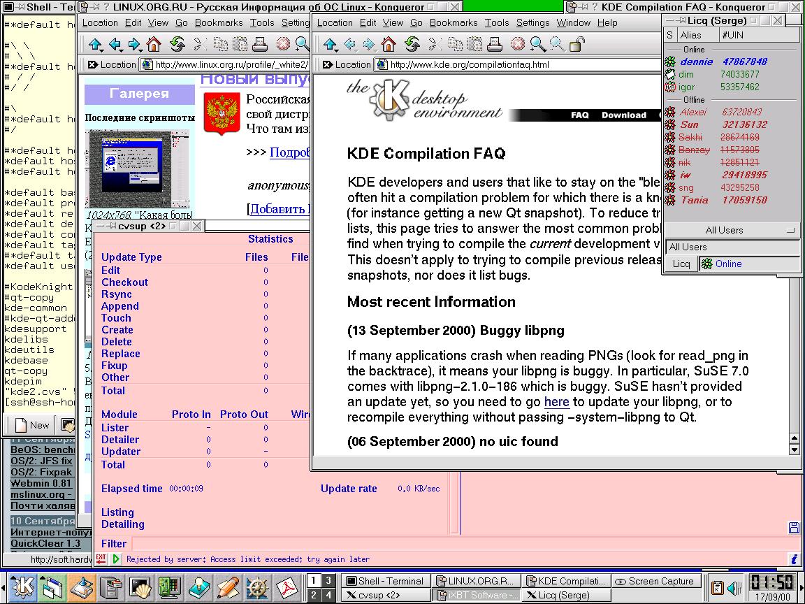The image size is (805, 604).
Task: Launch the ship wheel icon on the panel
Action: 258,588
